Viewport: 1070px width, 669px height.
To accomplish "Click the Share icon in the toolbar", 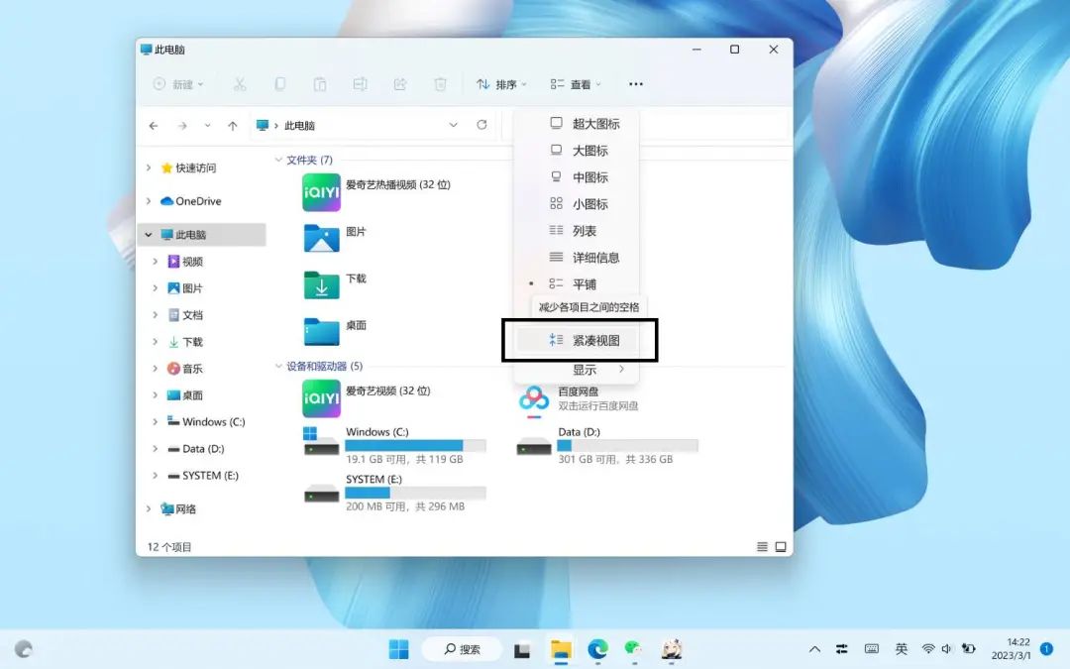I will 399,83.
